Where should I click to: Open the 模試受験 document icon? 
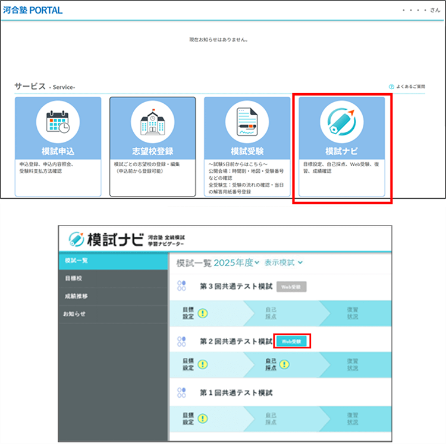(247, 122)
